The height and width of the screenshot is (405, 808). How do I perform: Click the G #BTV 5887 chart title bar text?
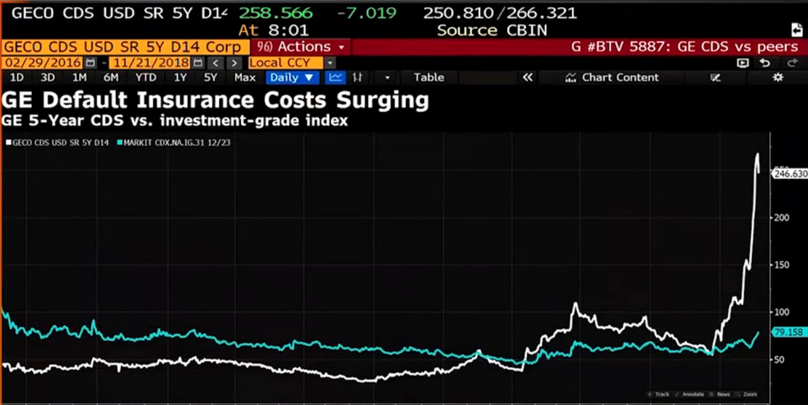tap(685, 47)
